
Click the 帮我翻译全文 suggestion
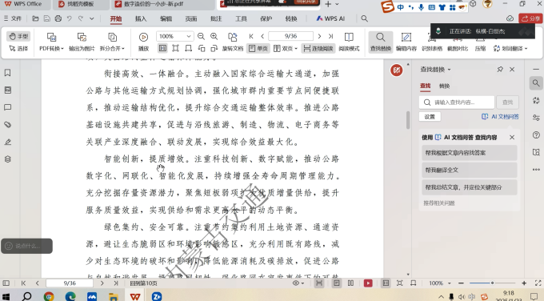469,171
